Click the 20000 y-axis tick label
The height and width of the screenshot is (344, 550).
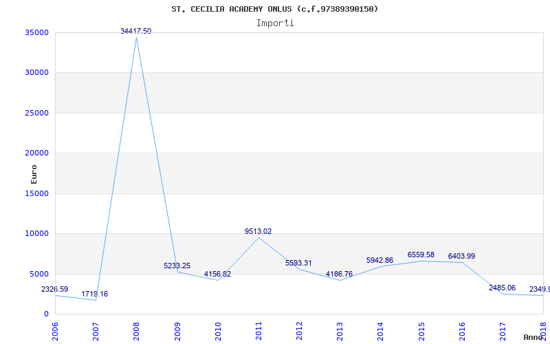pyautogui.click(x=37, y=153)
